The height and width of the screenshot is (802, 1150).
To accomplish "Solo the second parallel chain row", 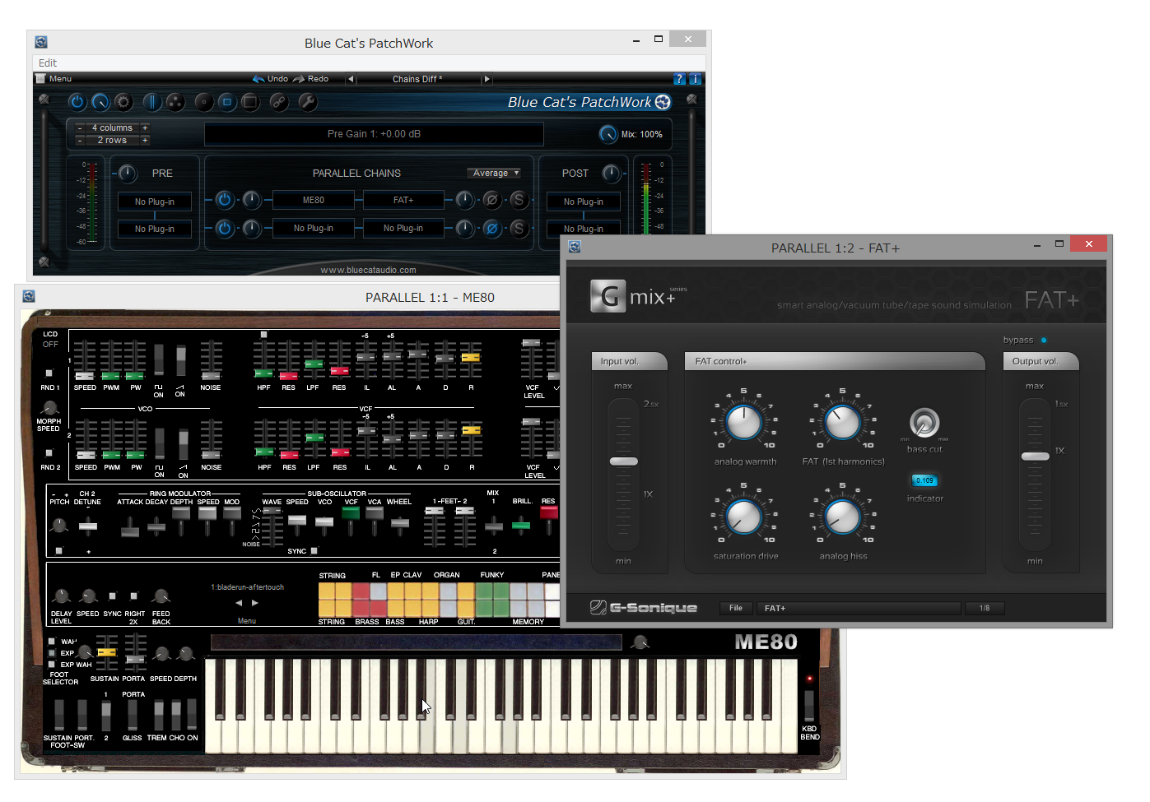I will pyautogui.click(x=518, y=228).
